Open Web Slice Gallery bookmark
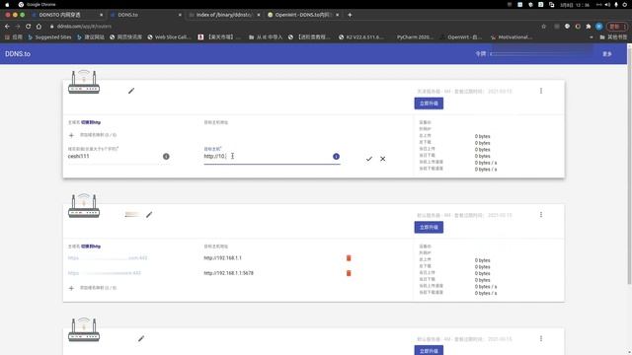 click(x=169, y=37)
